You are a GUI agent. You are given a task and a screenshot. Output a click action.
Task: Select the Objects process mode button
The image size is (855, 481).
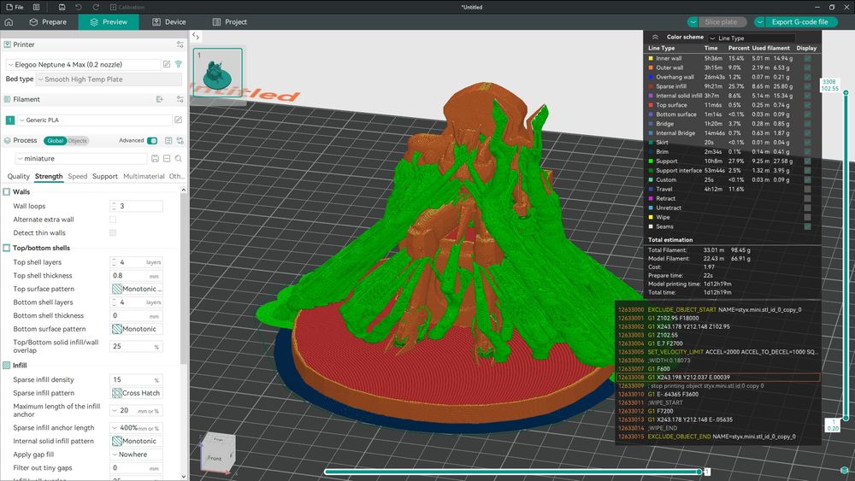pyautogui.click(x=78, y=141)
